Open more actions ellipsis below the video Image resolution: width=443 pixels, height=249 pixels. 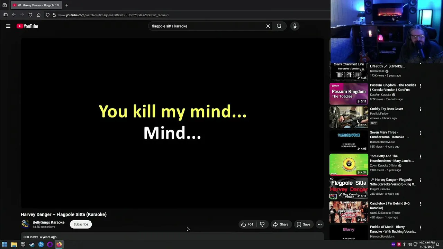(x=320, y=224)
